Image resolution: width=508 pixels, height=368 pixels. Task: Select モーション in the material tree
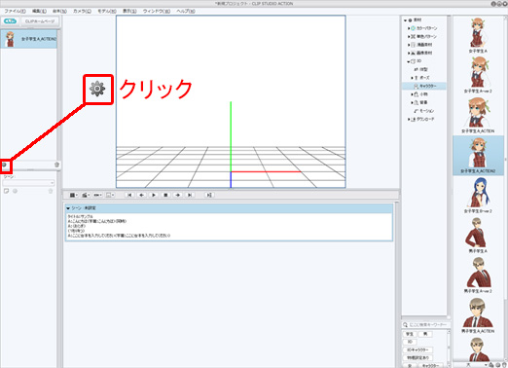[424, 111]
